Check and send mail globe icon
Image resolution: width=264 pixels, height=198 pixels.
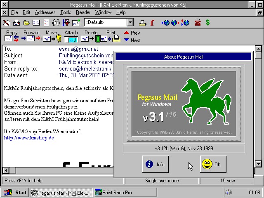[x=185, y=23]
